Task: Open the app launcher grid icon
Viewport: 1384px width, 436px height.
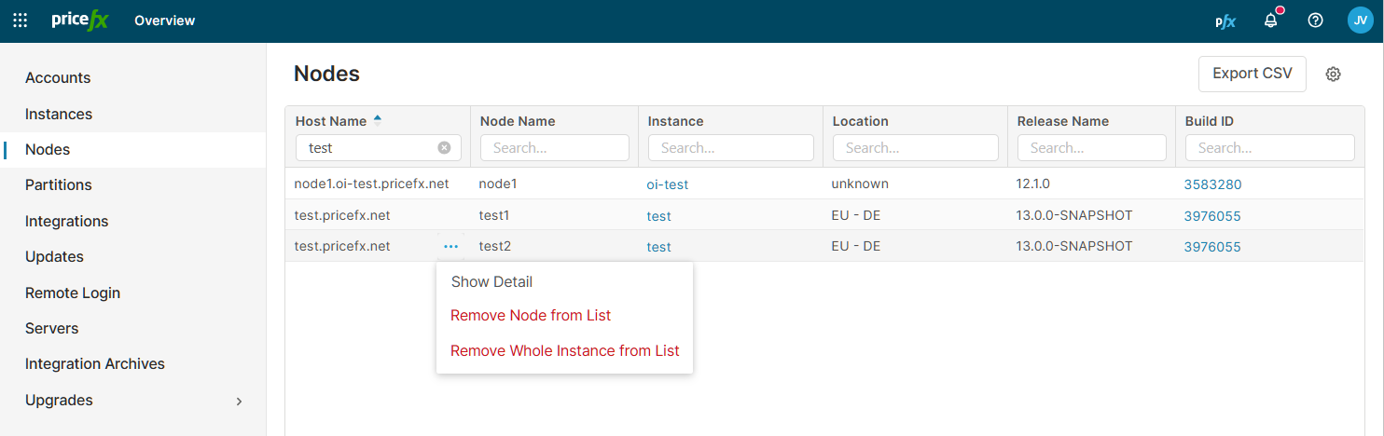Action: point(20,20)
